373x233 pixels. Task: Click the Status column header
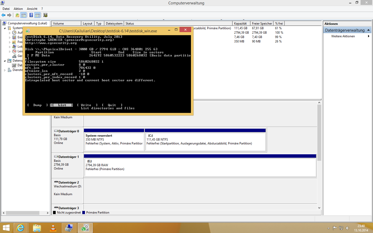178,23
